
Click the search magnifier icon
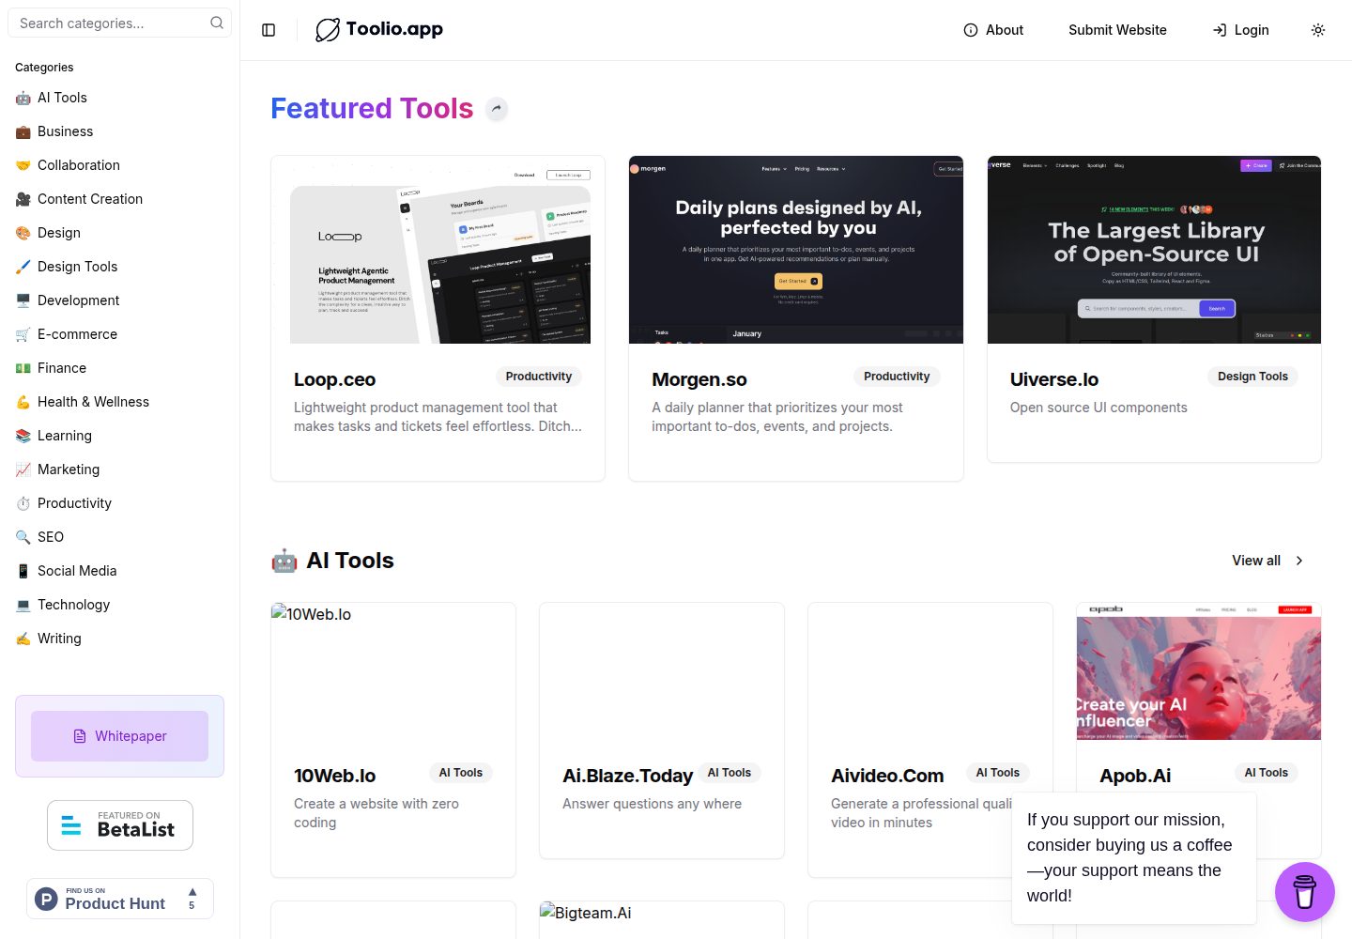[217, 23]
